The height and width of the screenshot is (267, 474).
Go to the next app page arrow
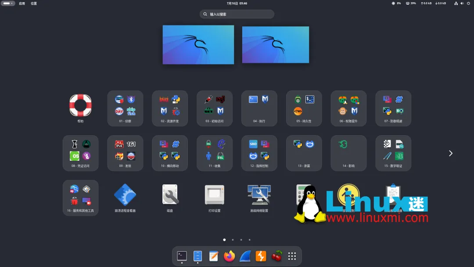click(450, 153)
